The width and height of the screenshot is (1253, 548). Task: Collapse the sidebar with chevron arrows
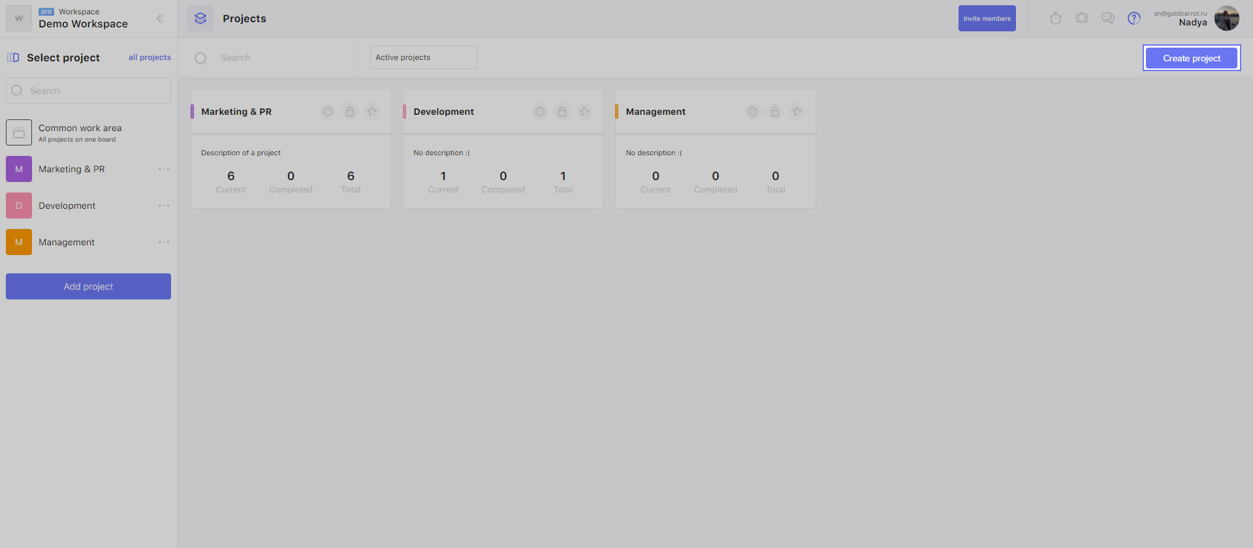click(x=160, y=18)
